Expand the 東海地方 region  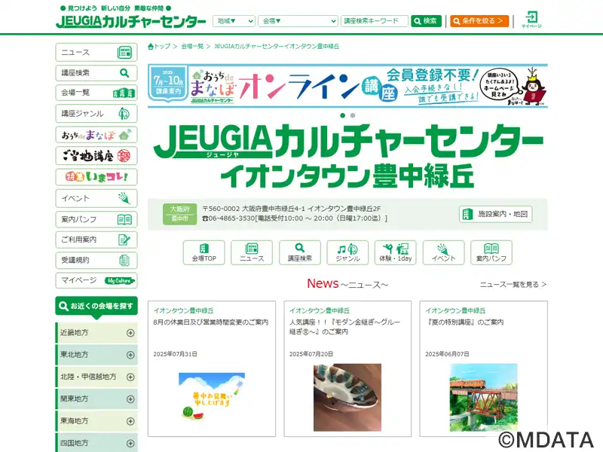96,421
